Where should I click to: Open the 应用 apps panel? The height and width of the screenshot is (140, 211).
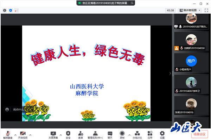click(150, 134)
